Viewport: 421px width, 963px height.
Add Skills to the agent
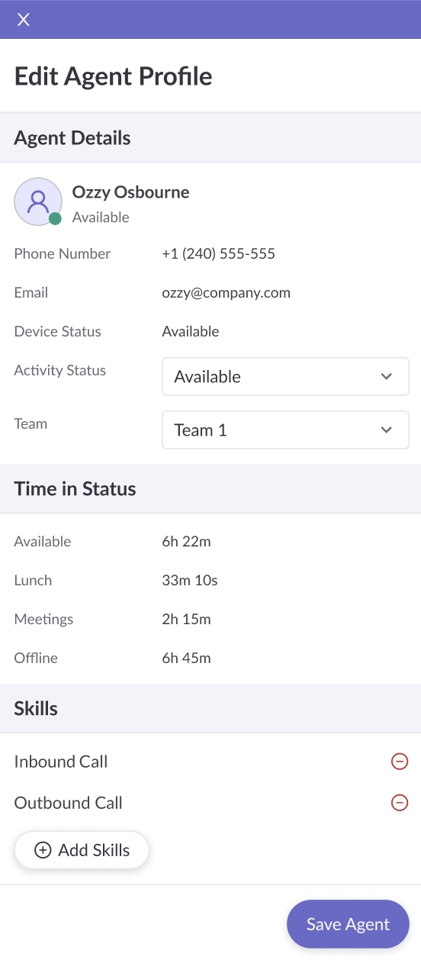pyautogui.click(x=82, y=850)
